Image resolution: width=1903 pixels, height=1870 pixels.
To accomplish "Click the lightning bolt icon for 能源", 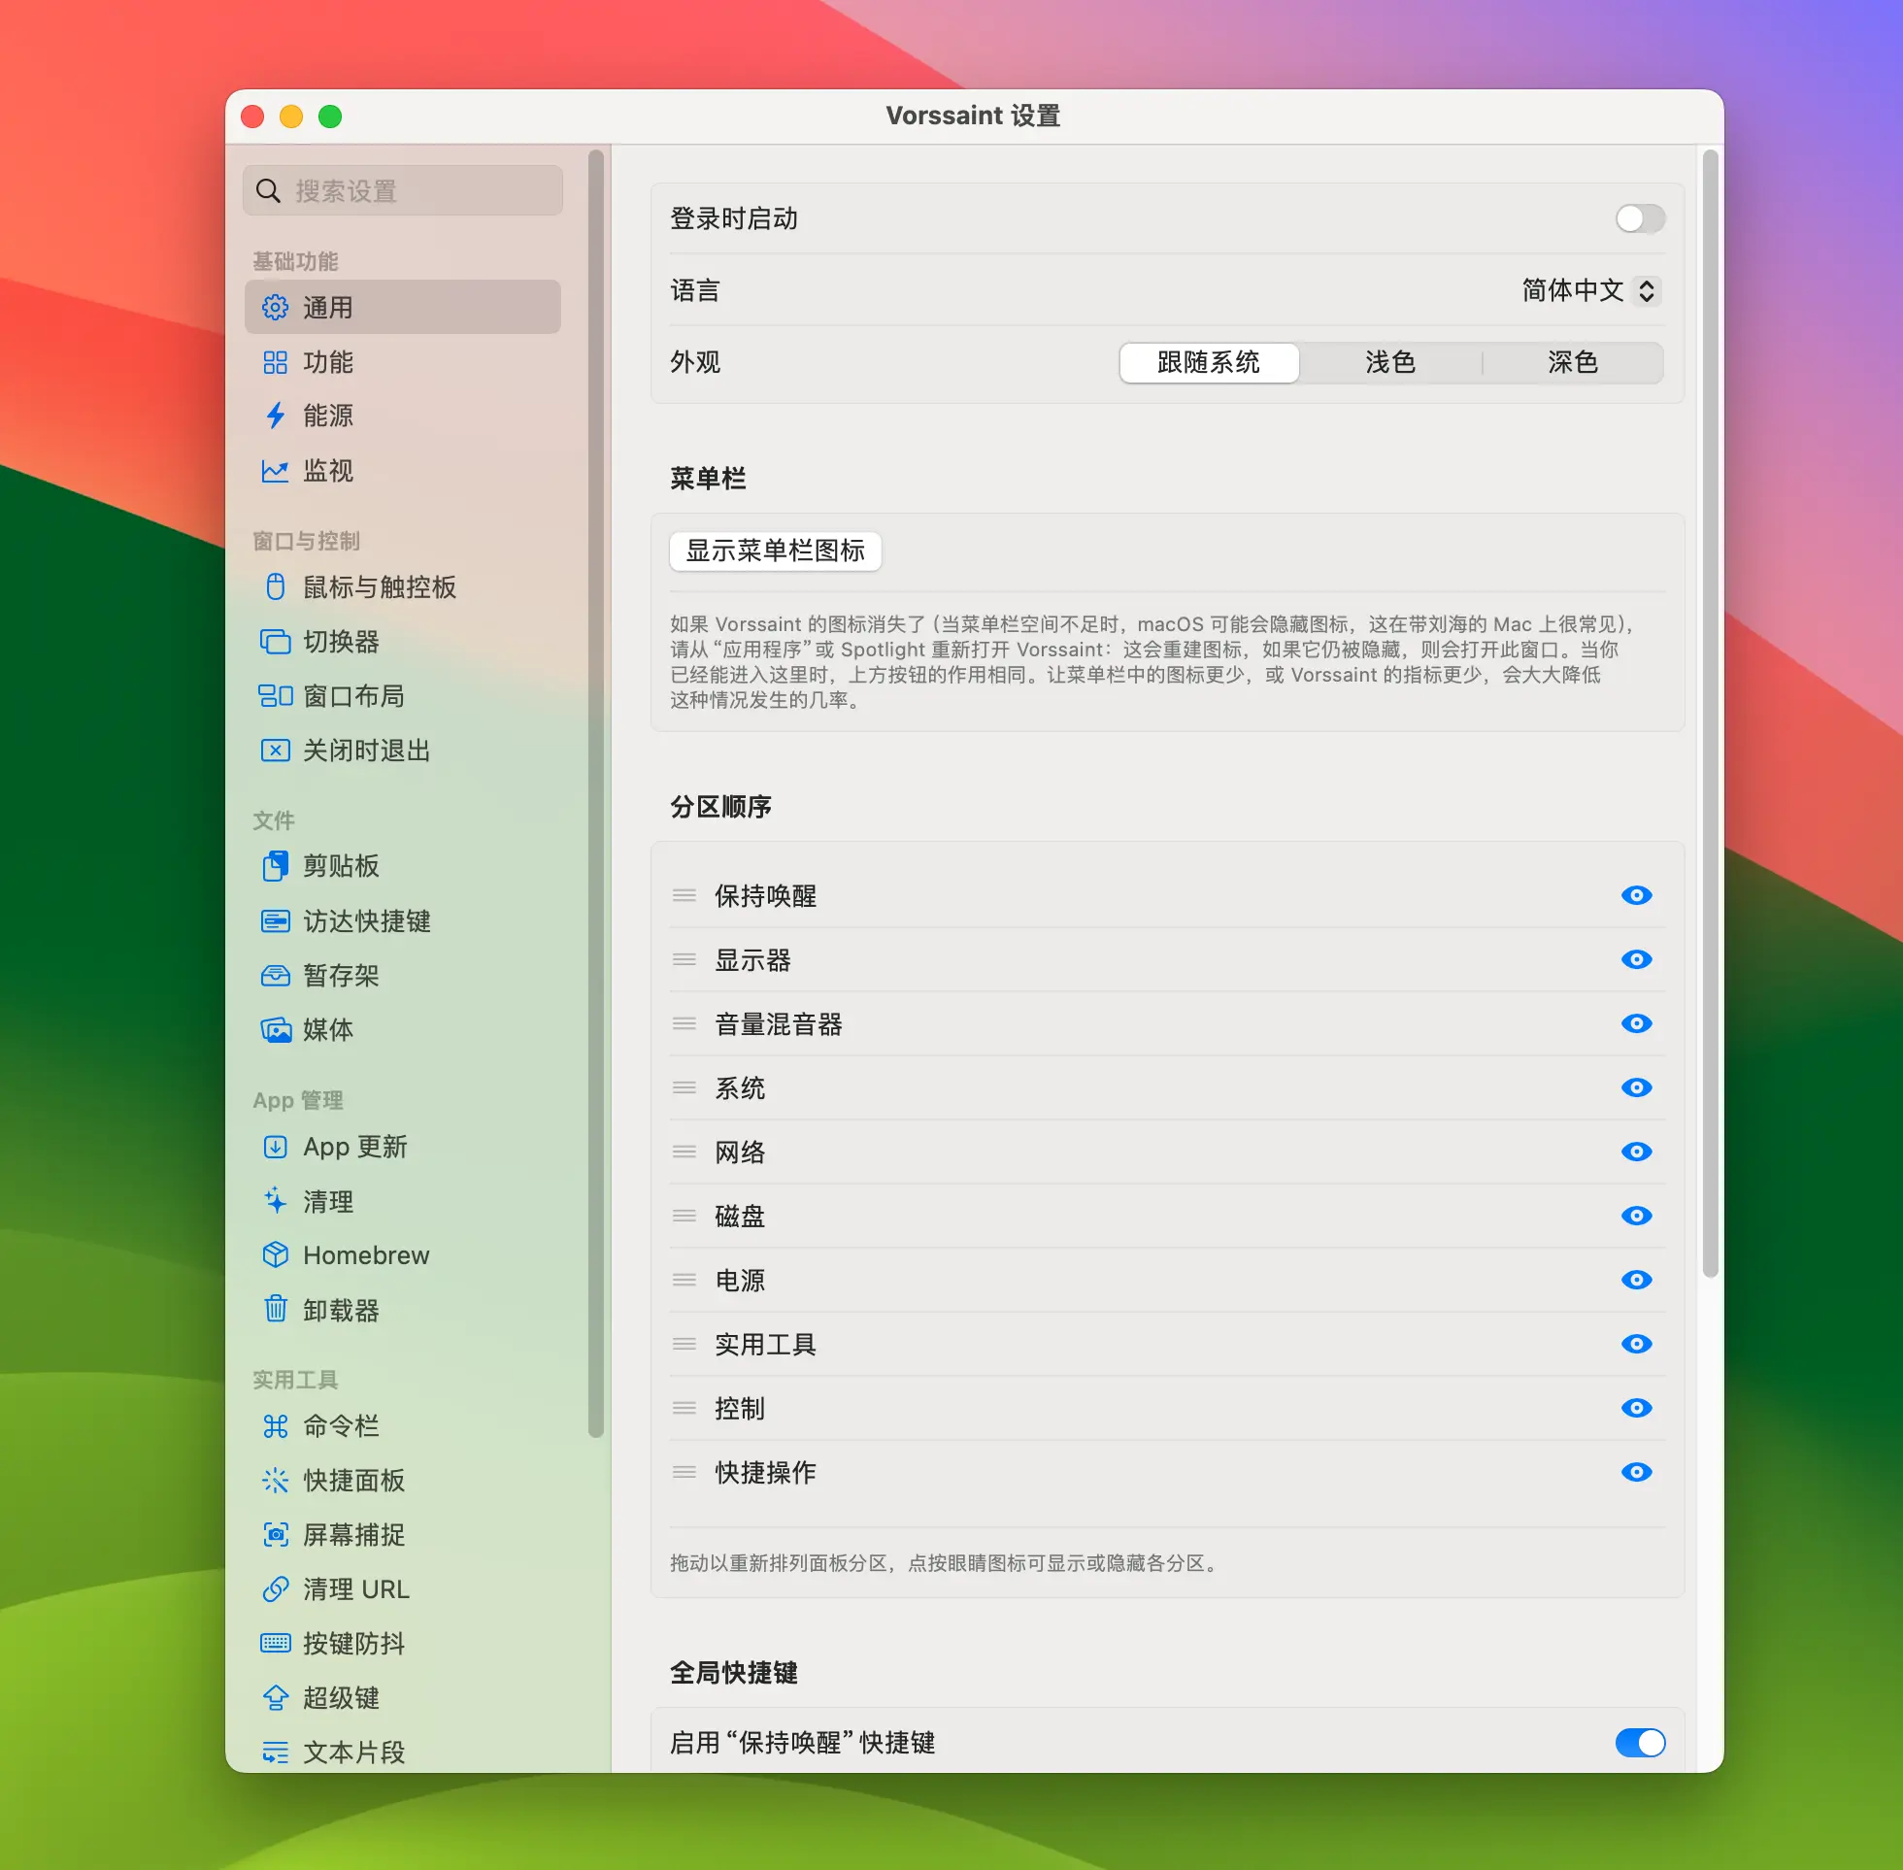I will coord(275,417).
